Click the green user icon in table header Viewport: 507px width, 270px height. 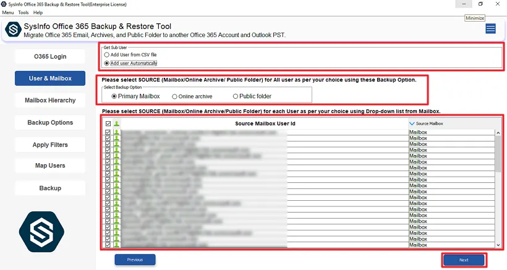[116, 124]
